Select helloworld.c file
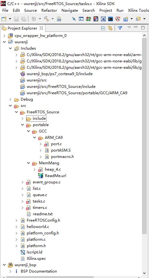 (x=38, y=227)
